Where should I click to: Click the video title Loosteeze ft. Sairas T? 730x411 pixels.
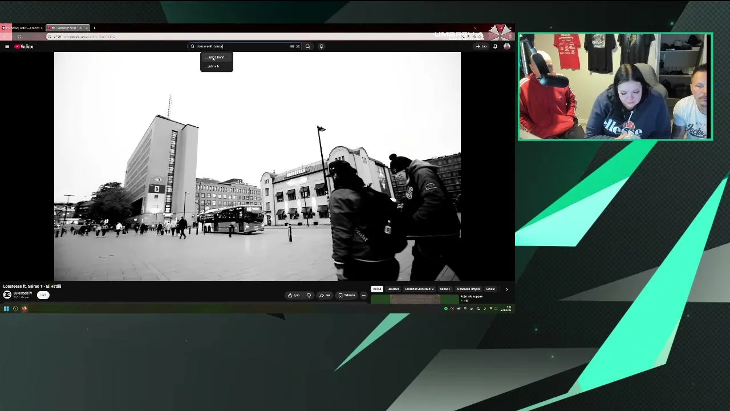click(x=32, y=286)
